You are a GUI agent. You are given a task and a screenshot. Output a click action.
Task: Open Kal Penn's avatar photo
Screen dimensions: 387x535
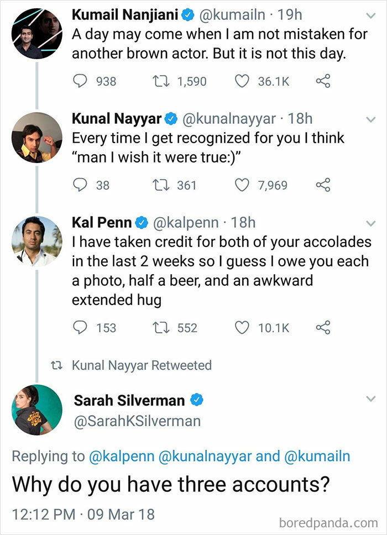pyautogui.click(x=36, y=240)
